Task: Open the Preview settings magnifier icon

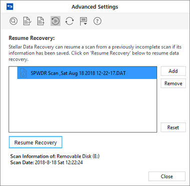Action: (13, 21)
